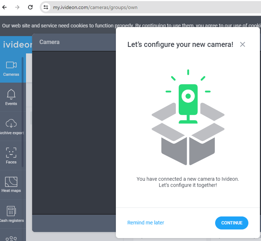The image size is (261, 241).
Task: Click the Camera panel header title
Action: point(49,42)
